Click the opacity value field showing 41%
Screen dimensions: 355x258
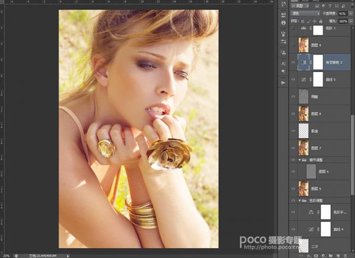(343, 12)
